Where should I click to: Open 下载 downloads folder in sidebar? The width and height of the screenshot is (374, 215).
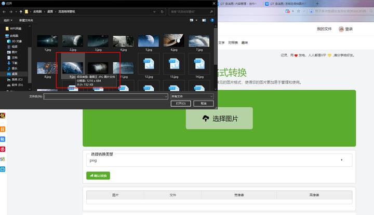12,63
